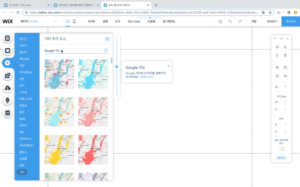Image resolution: width=300 pixels, height=187 pixels.
Task: Open the 도움말 menu
Action: click(151, 21)
